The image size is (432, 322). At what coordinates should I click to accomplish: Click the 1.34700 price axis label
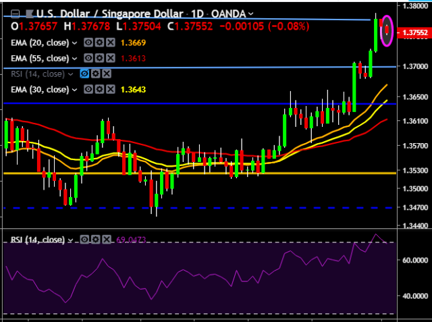[415, 207]
